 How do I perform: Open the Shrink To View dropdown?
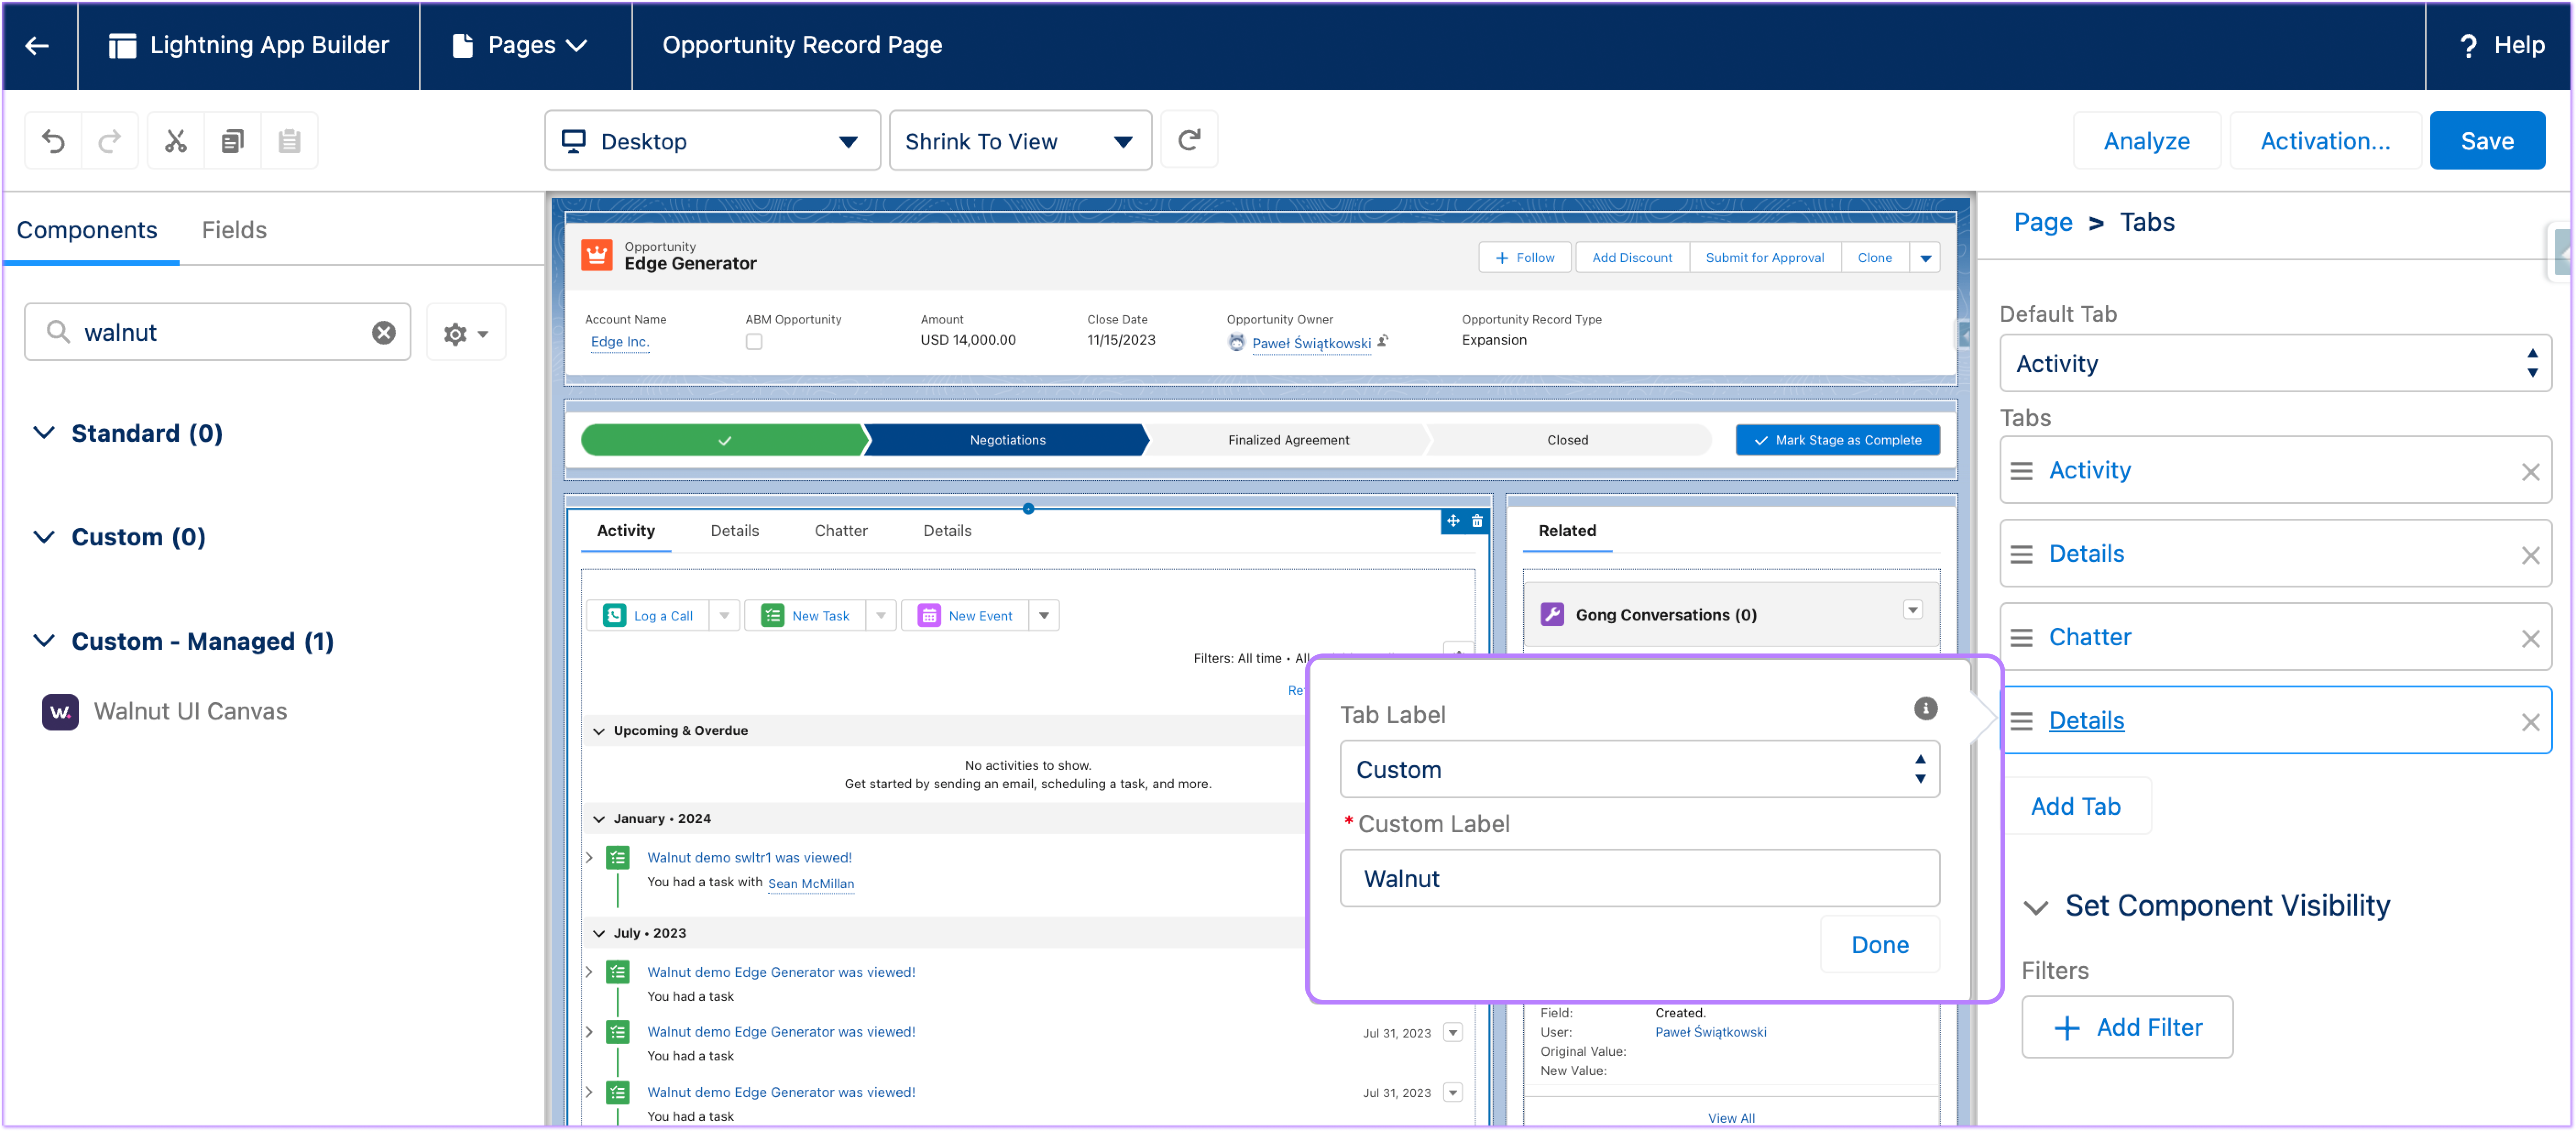[x=1020, y=141]
